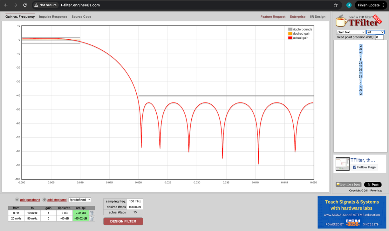Screen dimensions: 389x231
Task: Delete the 0 Hz passband row
Action: coord(92,213)
